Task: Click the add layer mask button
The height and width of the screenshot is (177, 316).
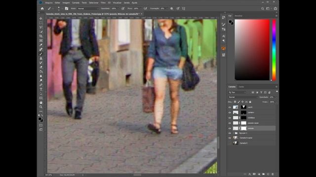Action: [254, 174]
